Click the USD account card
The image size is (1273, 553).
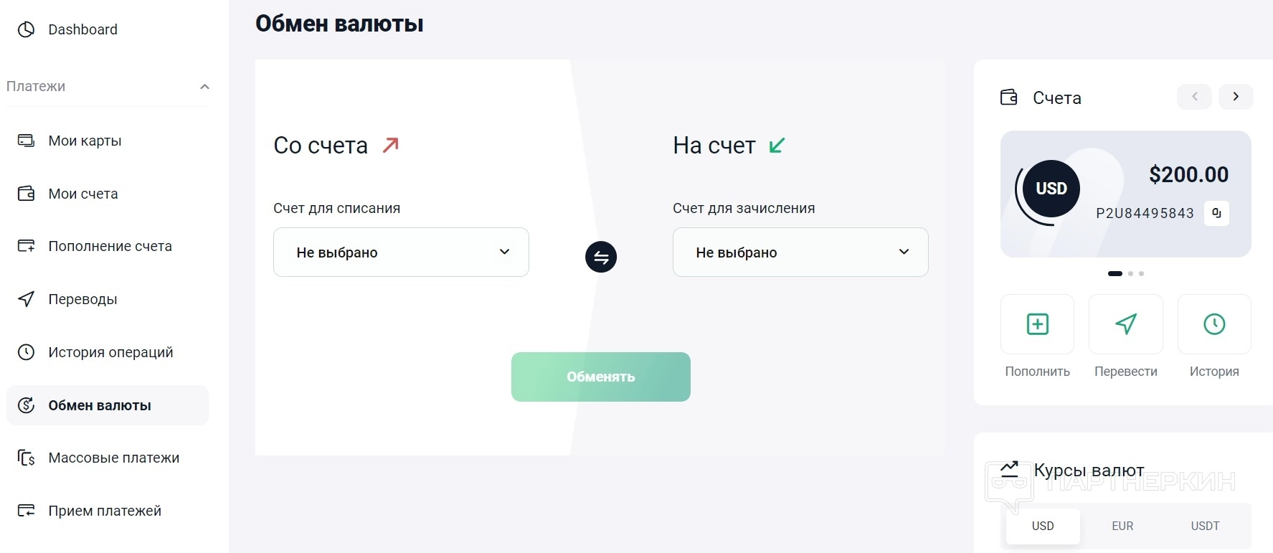1125,194
